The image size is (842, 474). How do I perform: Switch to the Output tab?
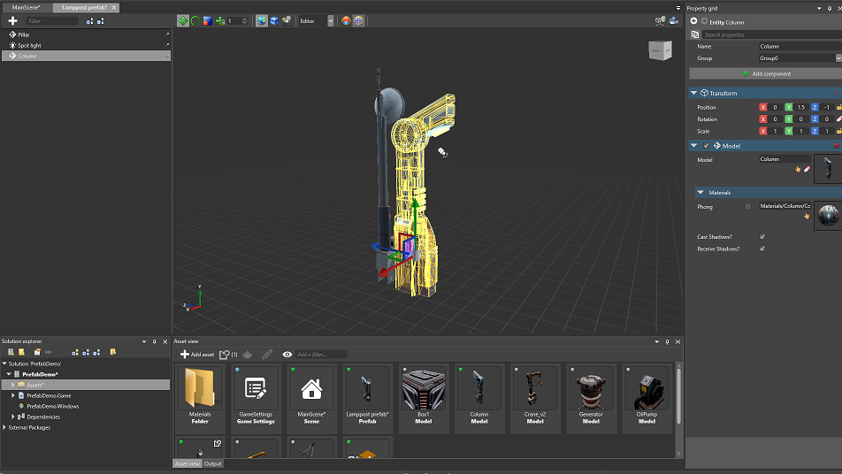[x=213, y=463]
